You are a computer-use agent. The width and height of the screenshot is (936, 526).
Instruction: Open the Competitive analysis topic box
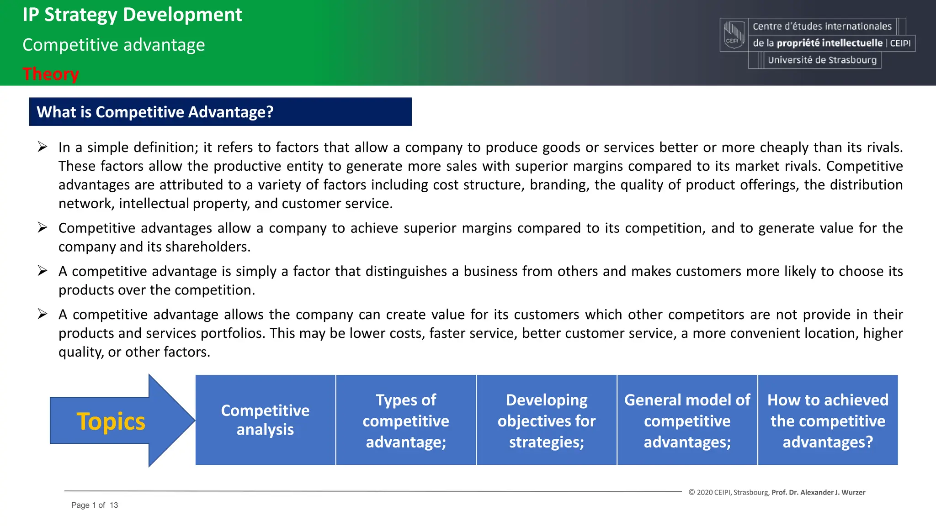point(265,420)
